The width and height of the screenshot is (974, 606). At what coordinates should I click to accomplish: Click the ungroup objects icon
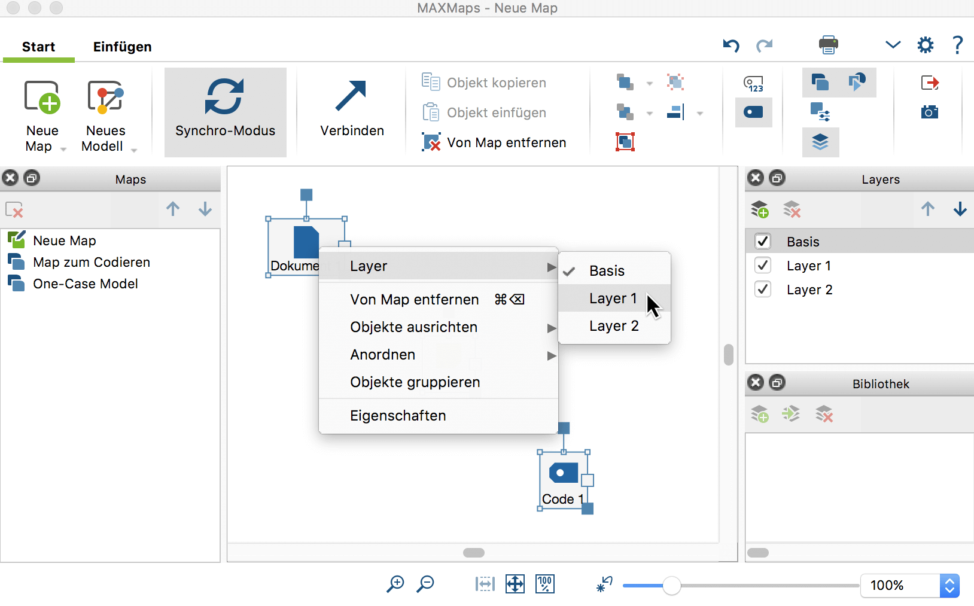pyautogui.click(x=675, y=82)
